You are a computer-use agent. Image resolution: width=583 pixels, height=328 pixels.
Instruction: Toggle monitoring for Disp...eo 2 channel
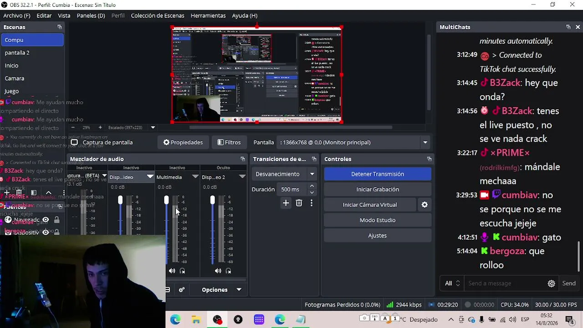(x=229, y=271)
